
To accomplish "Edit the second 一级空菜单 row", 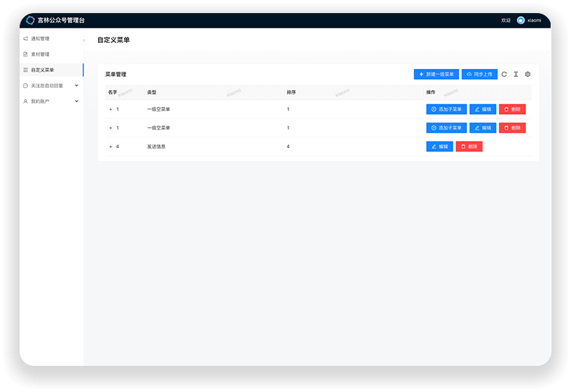I will [x=483, y=128].
